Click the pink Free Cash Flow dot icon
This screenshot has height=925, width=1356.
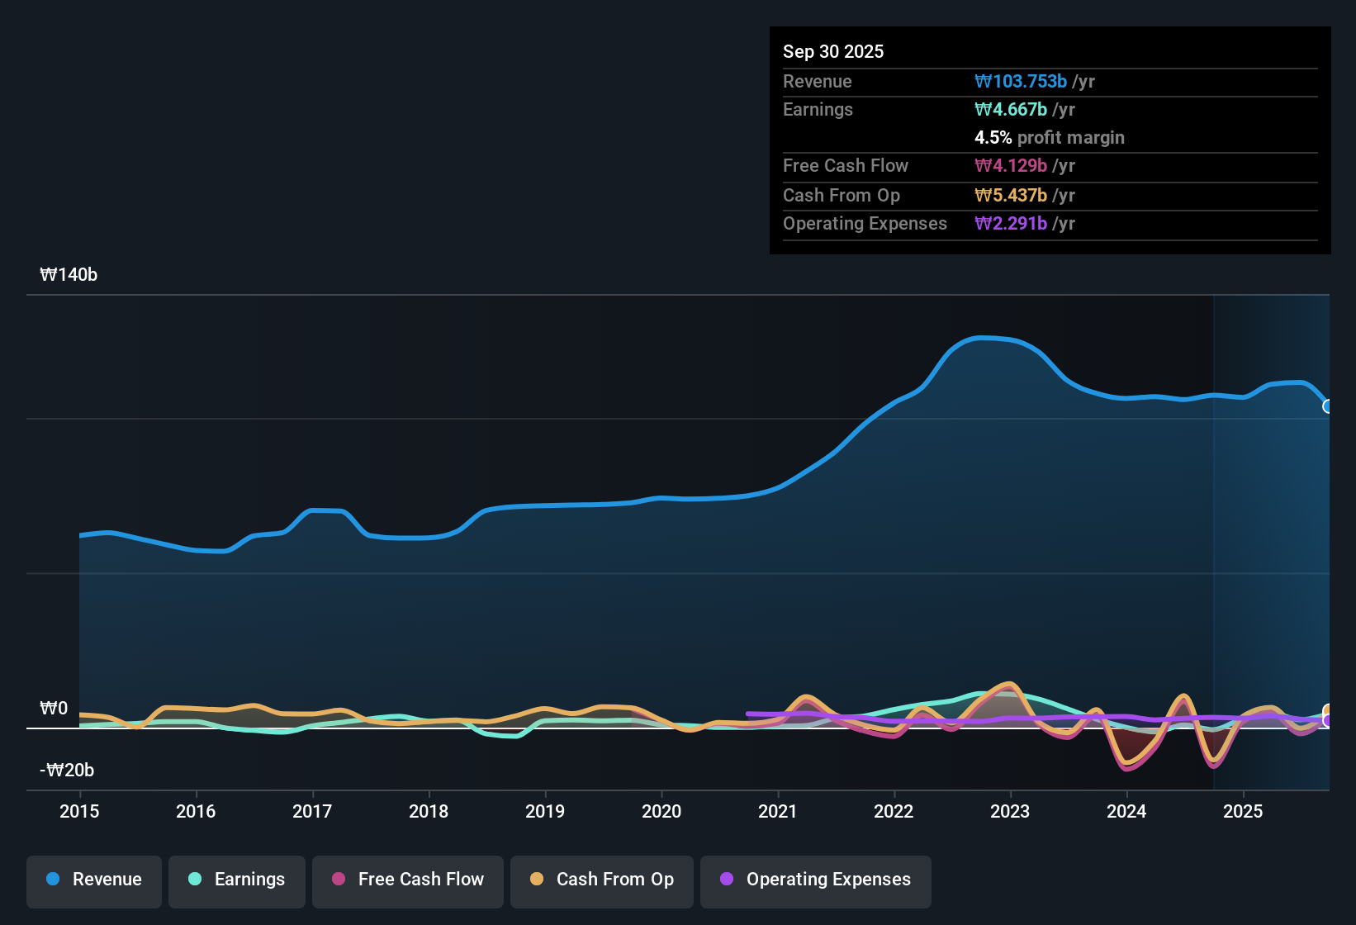click(x=339, y=880)
